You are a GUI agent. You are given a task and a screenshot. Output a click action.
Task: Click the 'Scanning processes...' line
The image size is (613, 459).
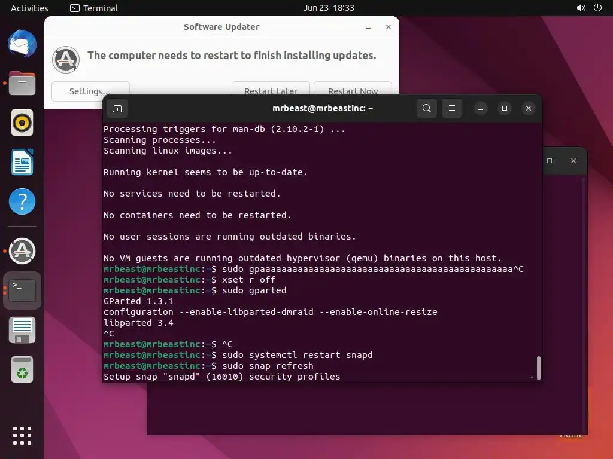tap(159, 140)
